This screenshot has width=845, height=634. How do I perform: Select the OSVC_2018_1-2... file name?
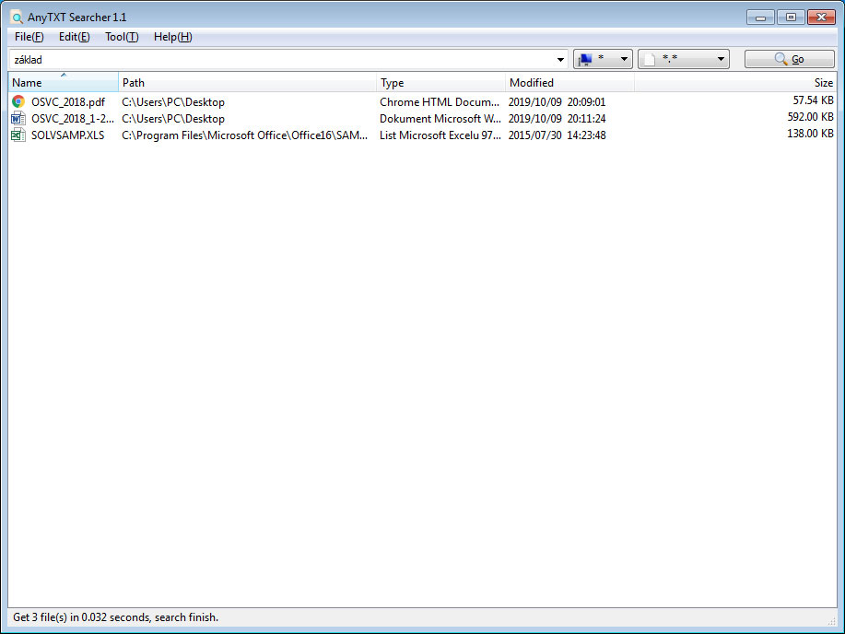tap(72, 119)
